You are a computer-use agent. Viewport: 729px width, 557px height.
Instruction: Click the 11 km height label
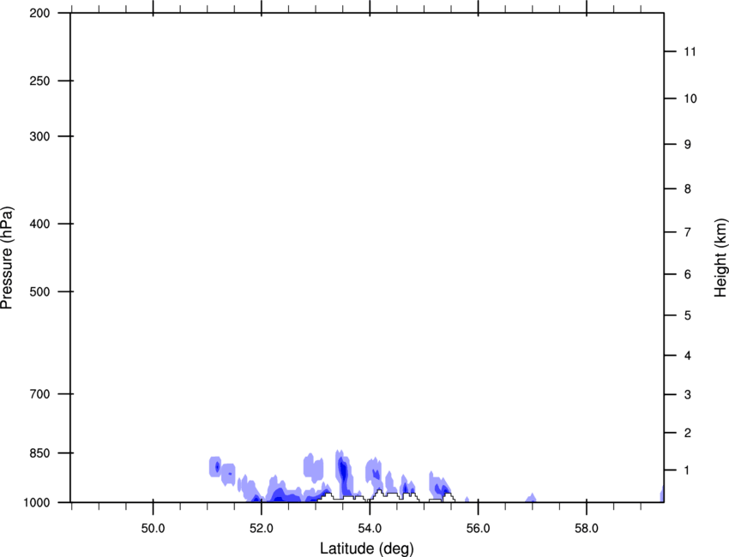(690, 51)
